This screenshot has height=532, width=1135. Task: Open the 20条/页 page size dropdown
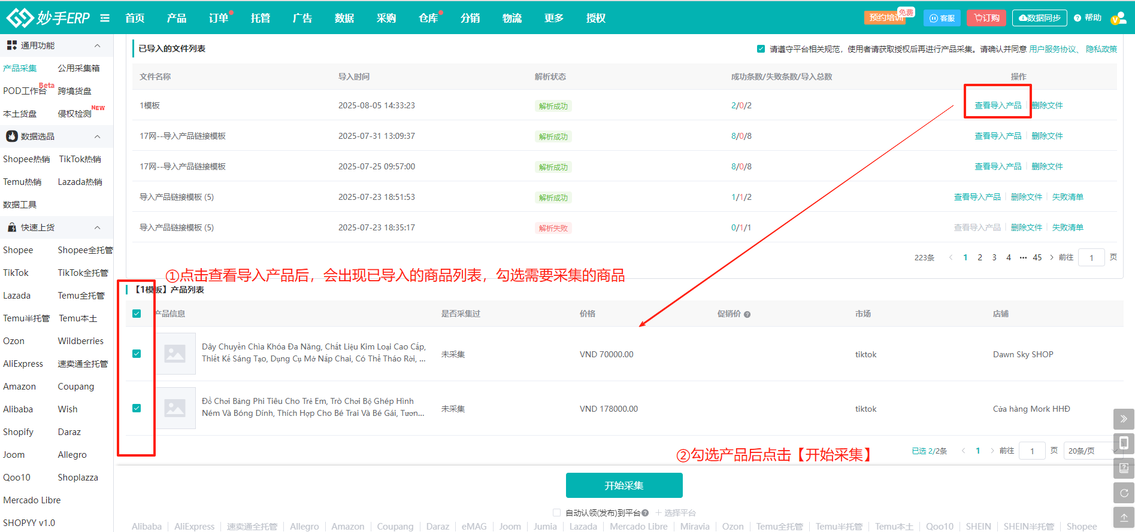pos(1090,451)
